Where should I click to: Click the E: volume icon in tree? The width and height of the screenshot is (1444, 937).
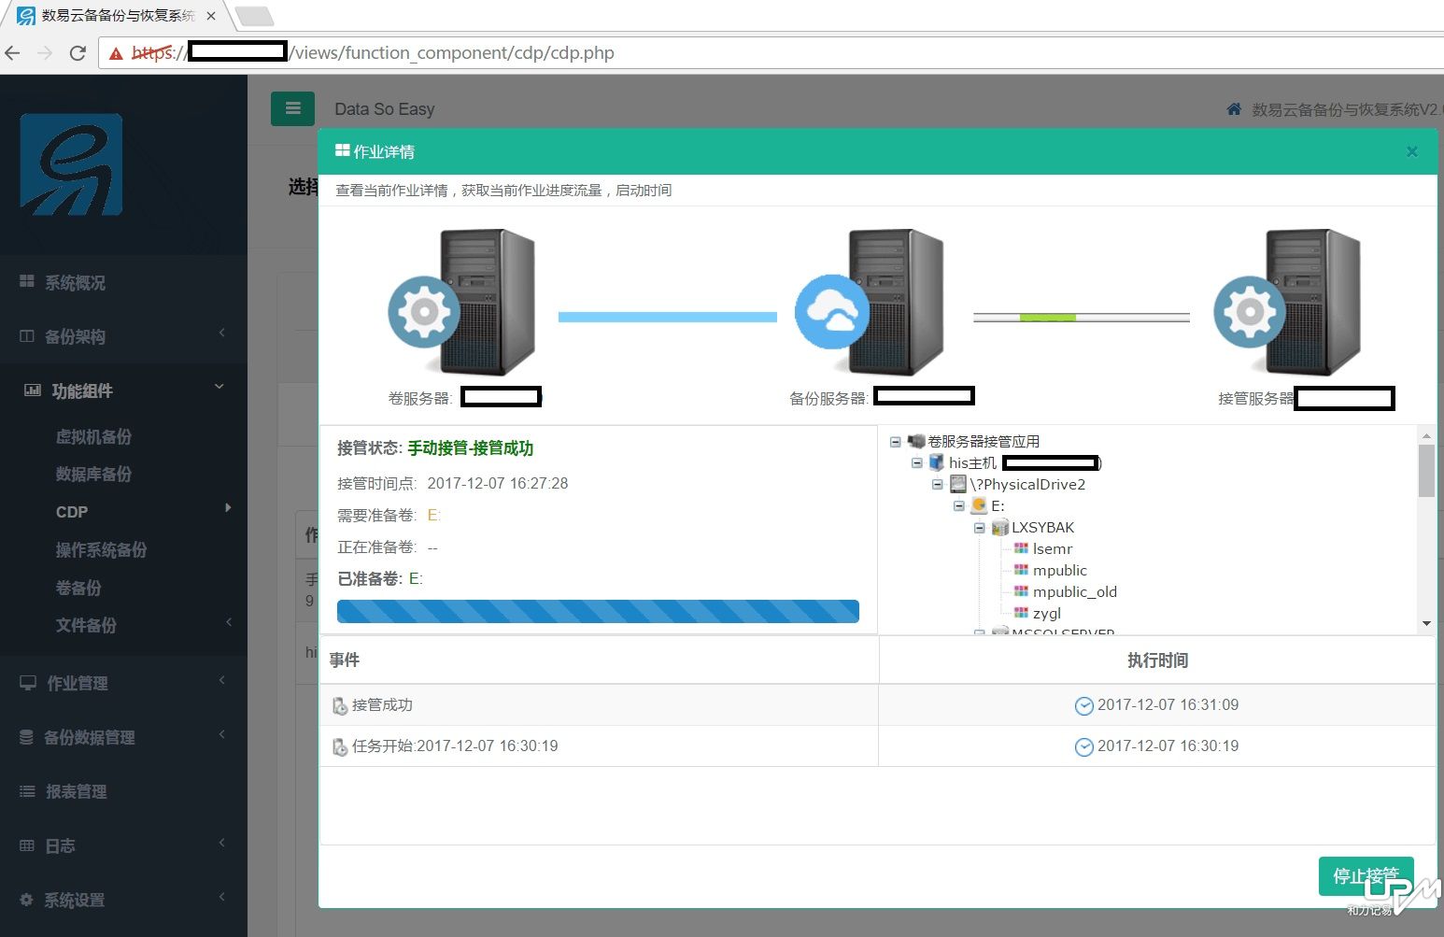[x=979, y=505]
